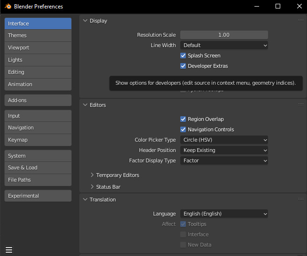The height and width of the screenshot is (256, 307).
Task: Expand the Status Bar subpanel
Action: point(92,187)
